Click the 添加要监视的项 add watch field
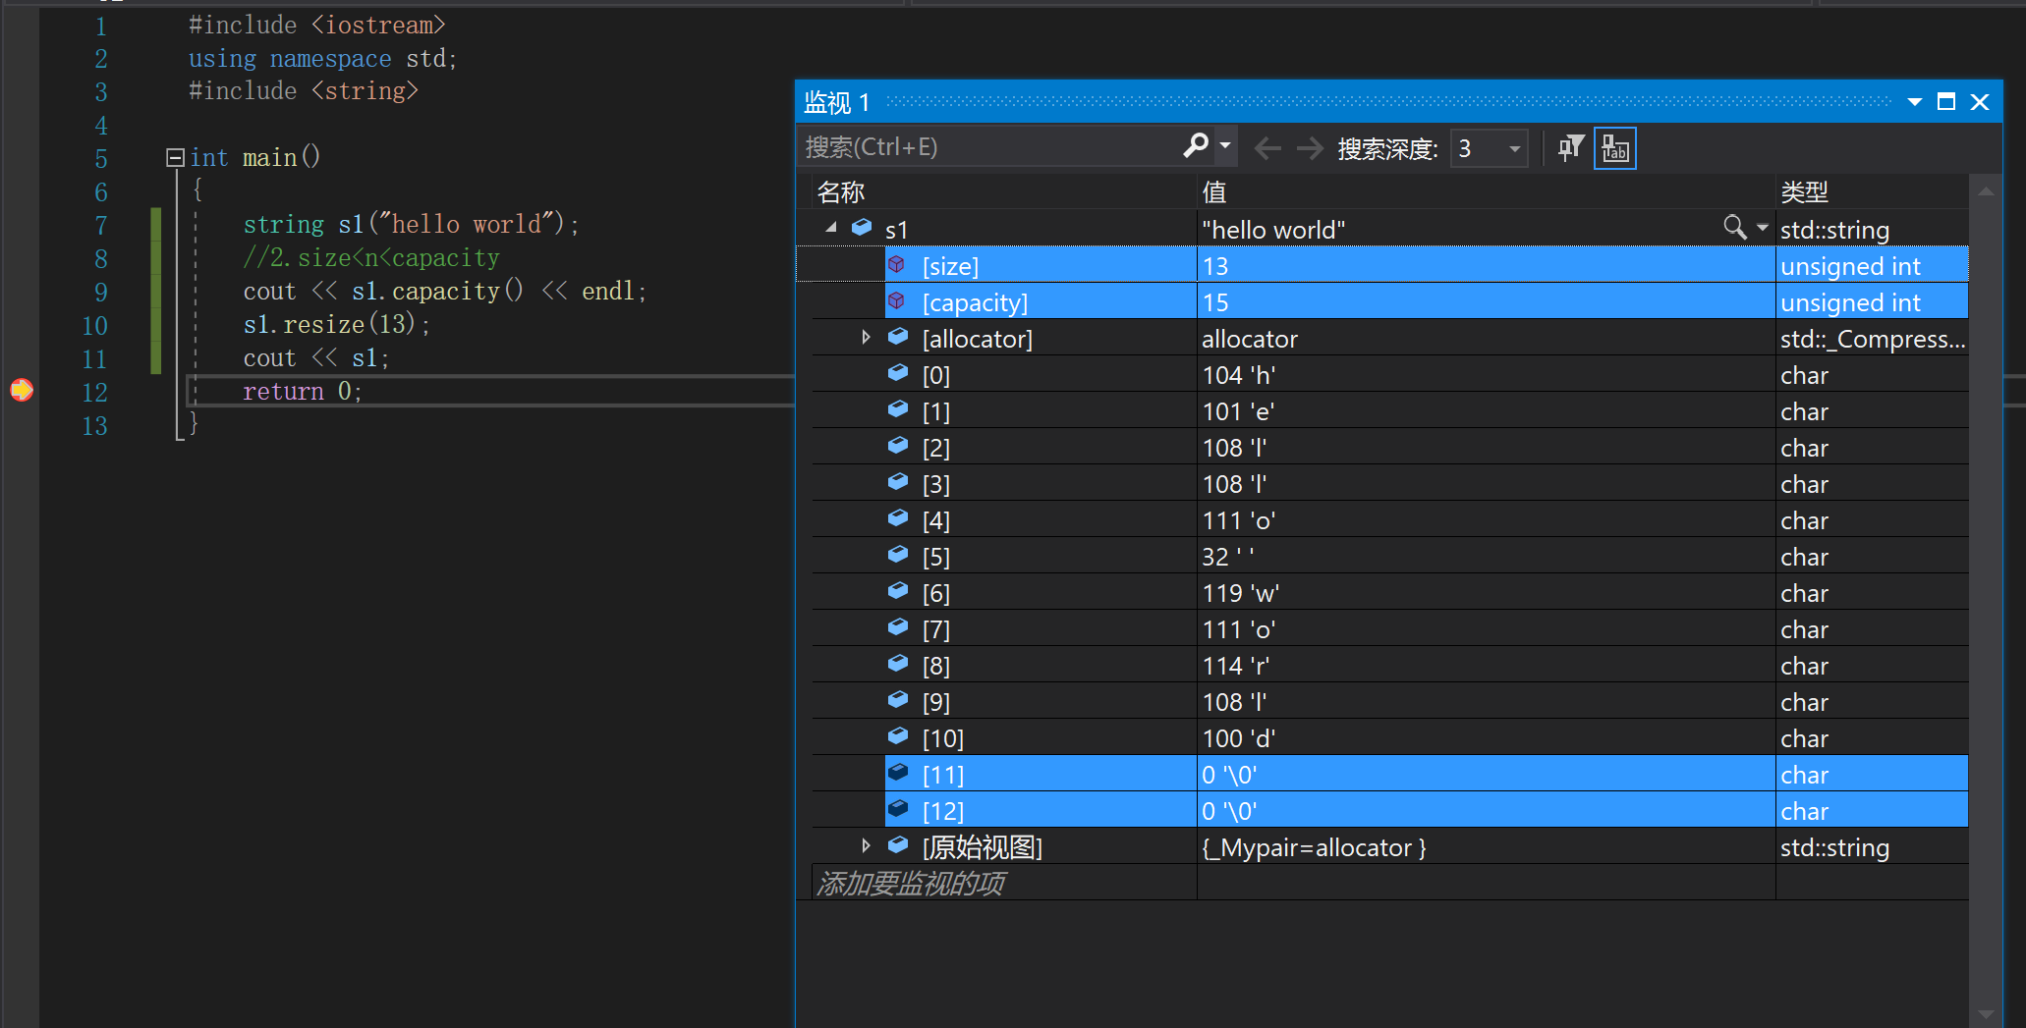2026x1028 pixels. [1004, 883]
